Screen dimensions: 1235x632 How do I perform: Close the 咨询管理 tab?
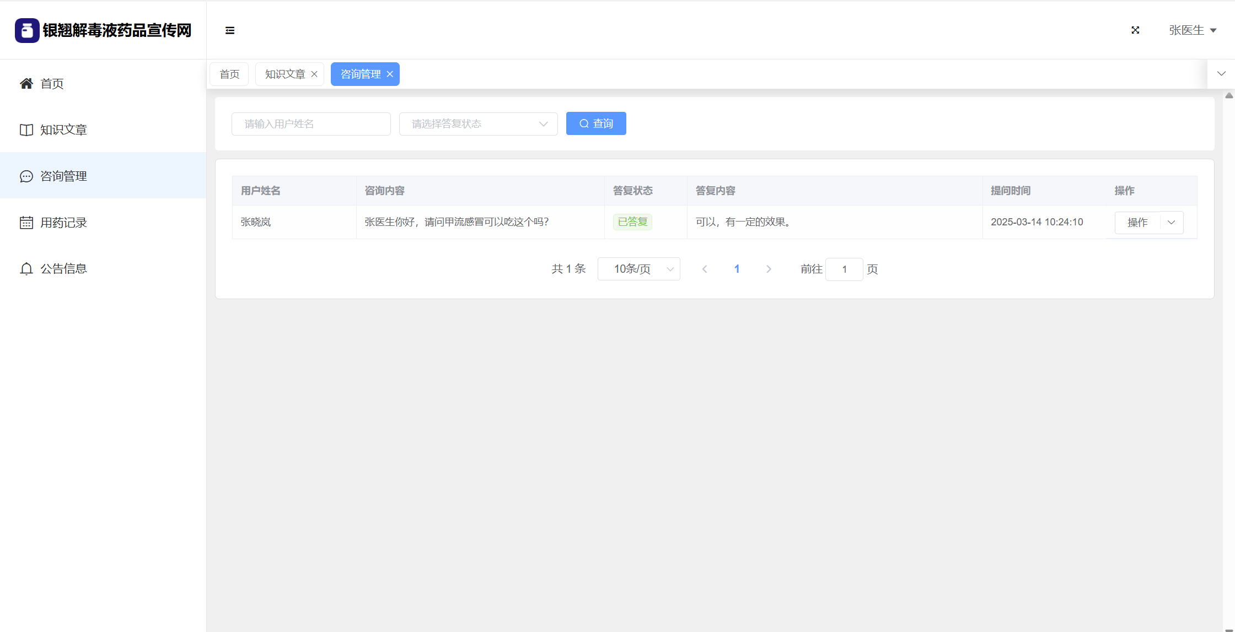pyautogui.click(x=390, y=74)
